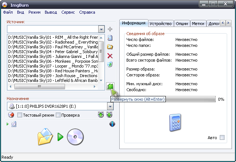Switch to the Устройство tab
Image resolution: width=236 pixels, height=162 pixels.
coord(160,23)
